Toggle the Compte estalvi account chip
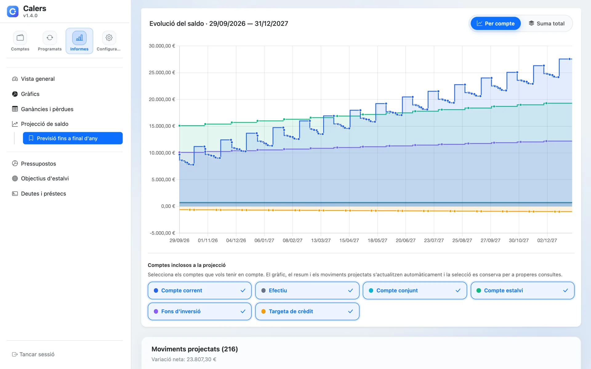The image size is (591, 369). coord(522,291)
